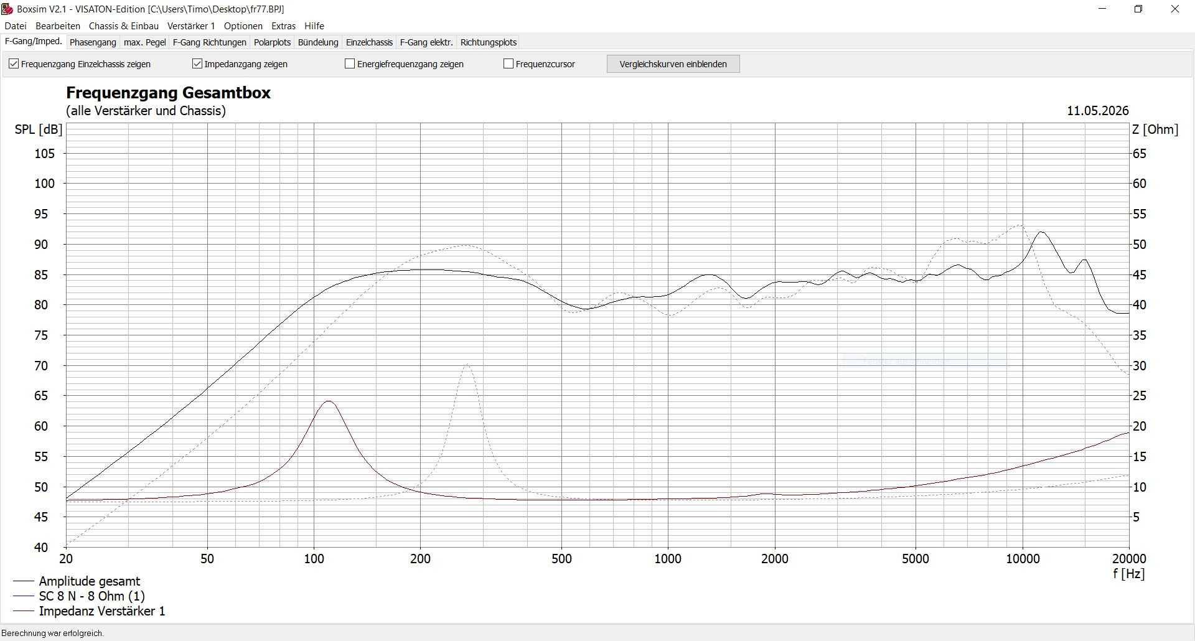Open the Bündelung tab
This screenshot has height=641, width=1195.
(318, 42)
